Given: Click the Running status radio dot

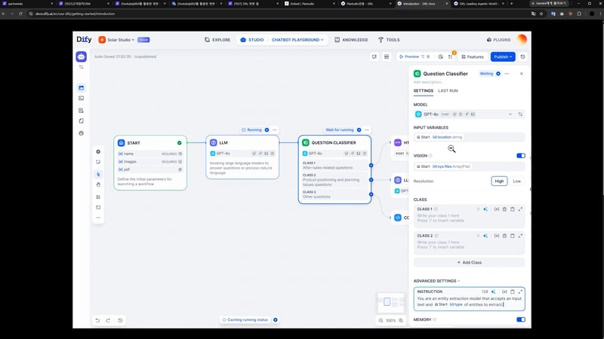Looking at the screenshot, I should click(267, 130).
